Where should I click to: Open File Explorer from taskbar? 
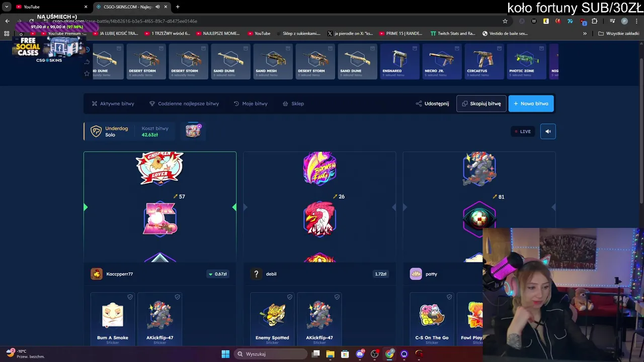(330, 354)
